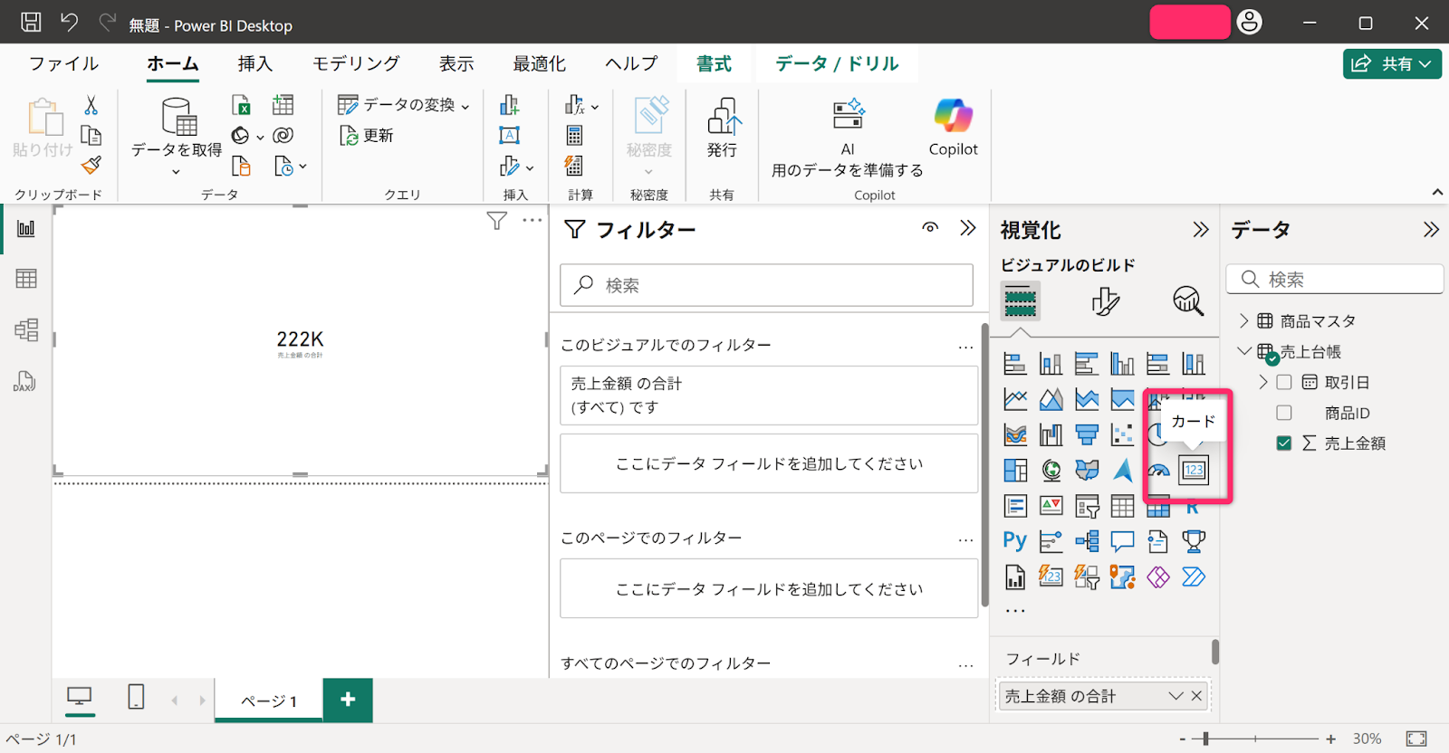Select the filled map visual
The image size is (1449, 753).
pos(1087,470)
